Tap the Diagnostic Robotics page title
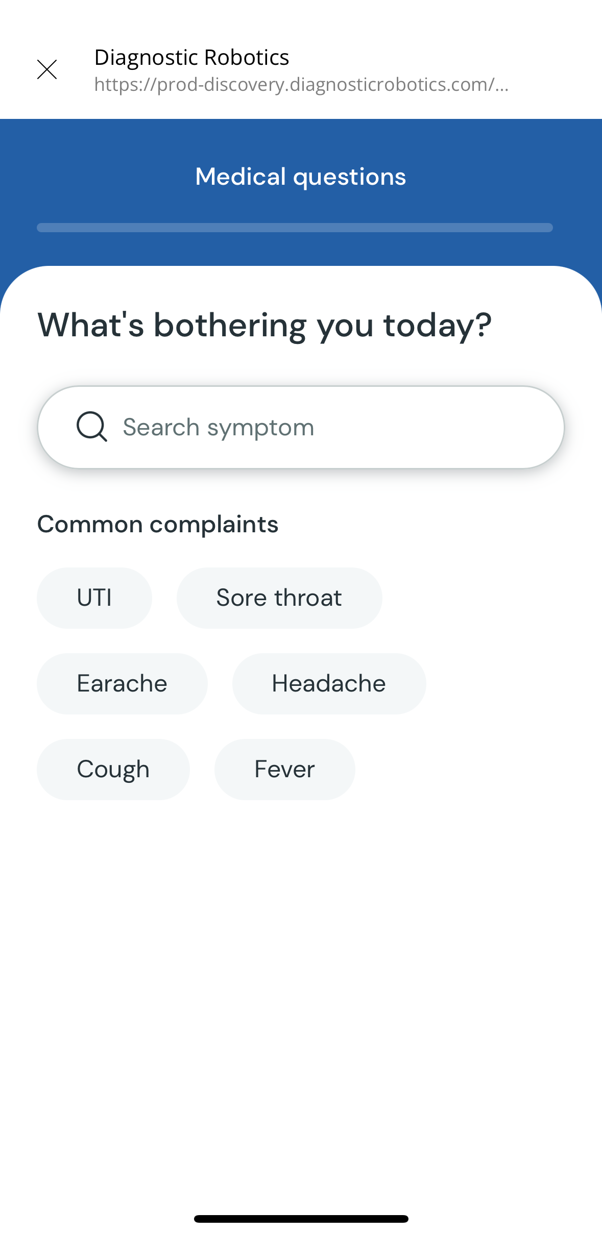This screenshot has height=1235, width=602. [x=191, y=57]
